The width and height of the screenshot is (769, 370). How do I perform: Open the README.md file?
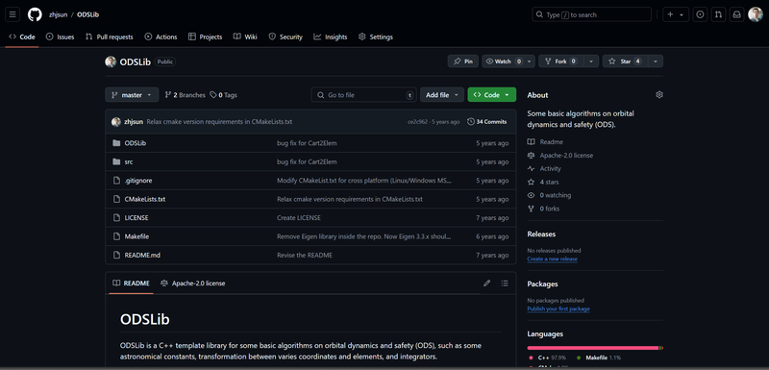142,255
